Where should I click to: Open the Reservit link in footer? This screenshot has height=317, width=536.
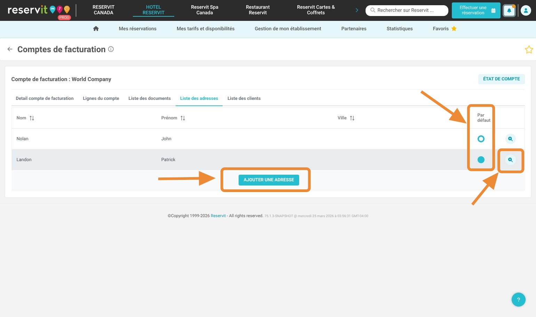click(218, 216)
